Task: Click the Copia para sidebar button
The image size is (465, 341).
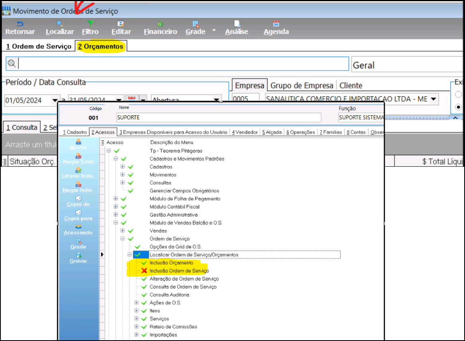Action: (78, 216)
